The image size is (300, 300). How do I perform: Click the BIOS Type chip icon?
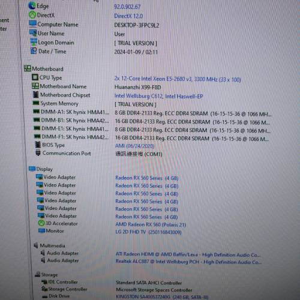point(38,145)
